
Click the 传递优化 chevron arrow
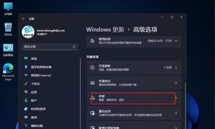click(x=176, y=83)
